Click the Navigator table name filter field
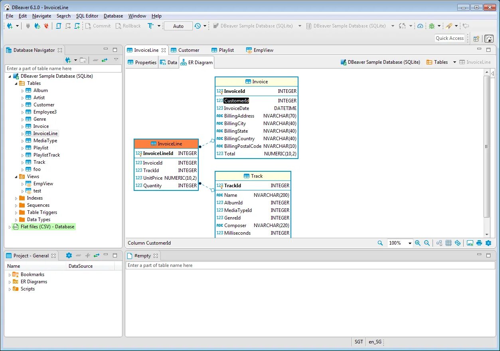 coord(63,69)
